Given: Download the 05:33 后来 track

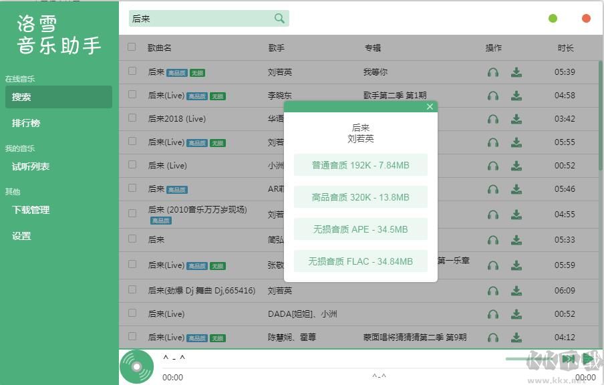Looking at the screenshot, I should [x=516, y=240].
